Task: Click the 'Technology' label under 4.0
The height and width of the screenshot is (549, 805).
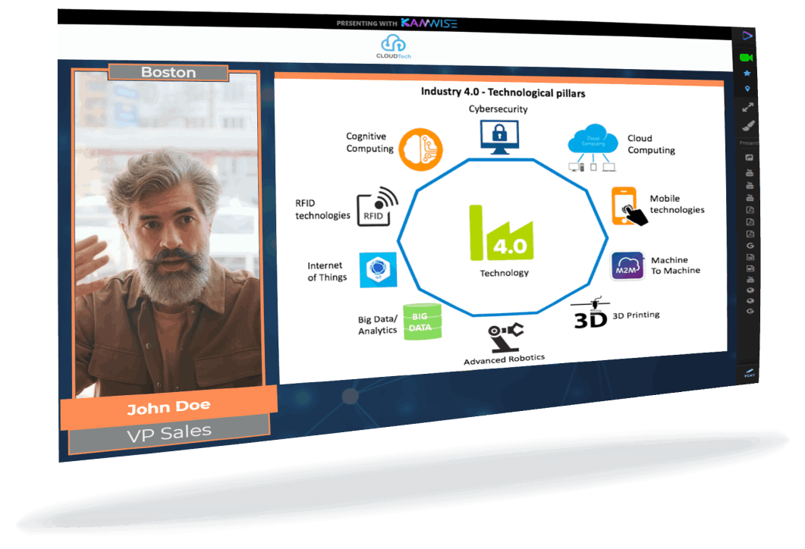Action: 504,273
